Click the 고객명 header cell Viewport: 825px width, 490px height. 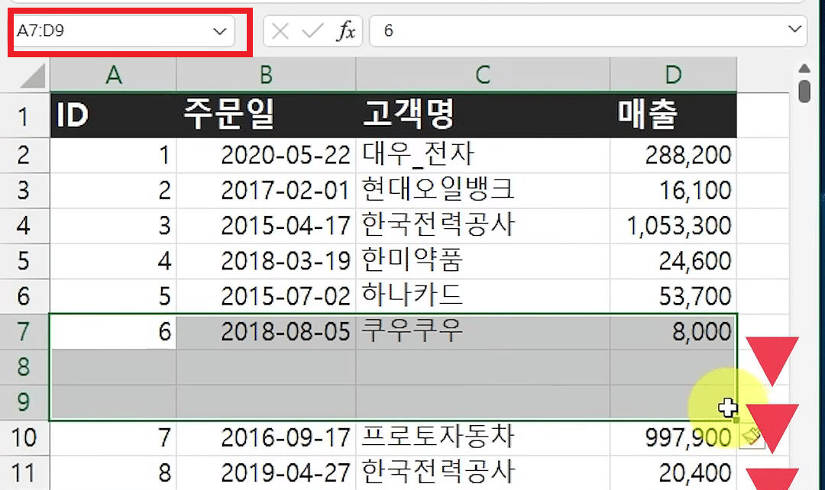pyautogui.click(x=483, y=116)
